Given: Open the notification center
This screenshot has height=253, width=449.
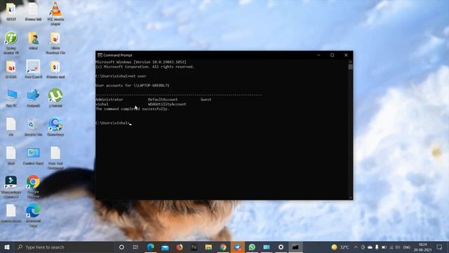Looking at the screenshot, I should [440, 247].
